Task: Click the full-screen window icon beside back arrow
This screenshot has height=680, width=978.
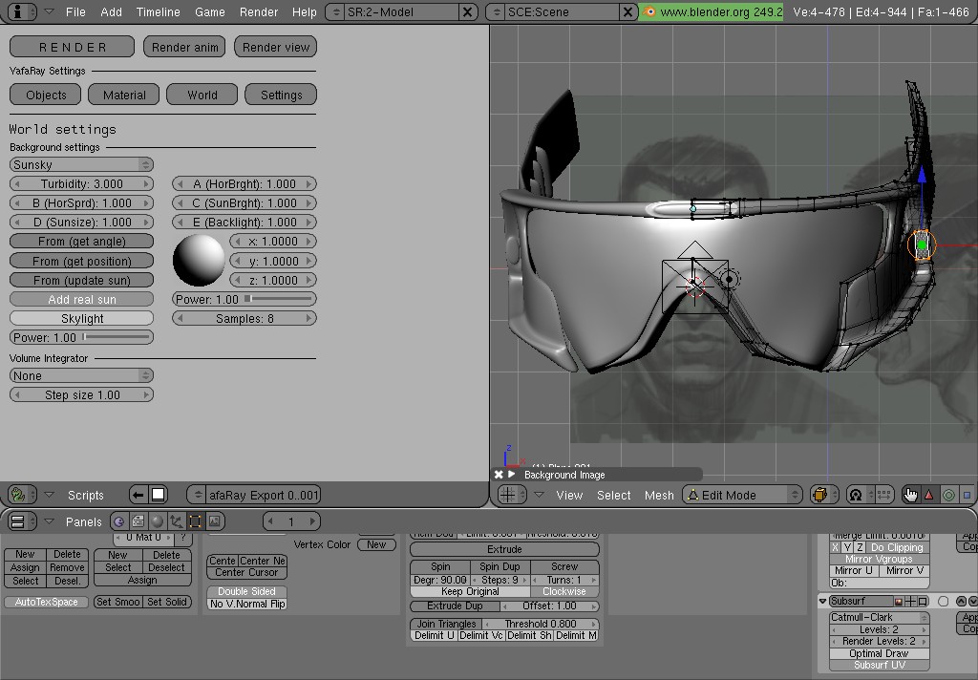Action: click(159, 495)
